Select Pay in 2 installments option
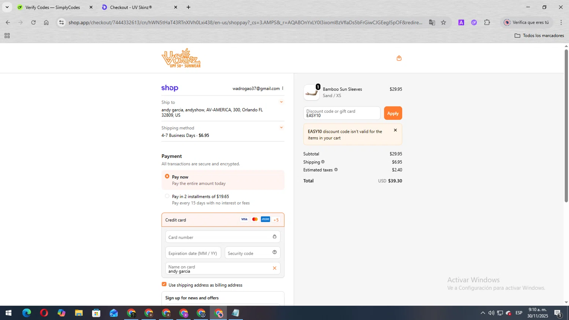Screen dimensions: 569x320 (x=167, y=196)
